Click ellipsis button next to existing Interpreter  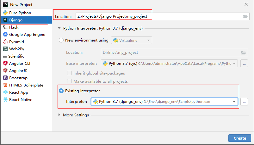[244, 102]
